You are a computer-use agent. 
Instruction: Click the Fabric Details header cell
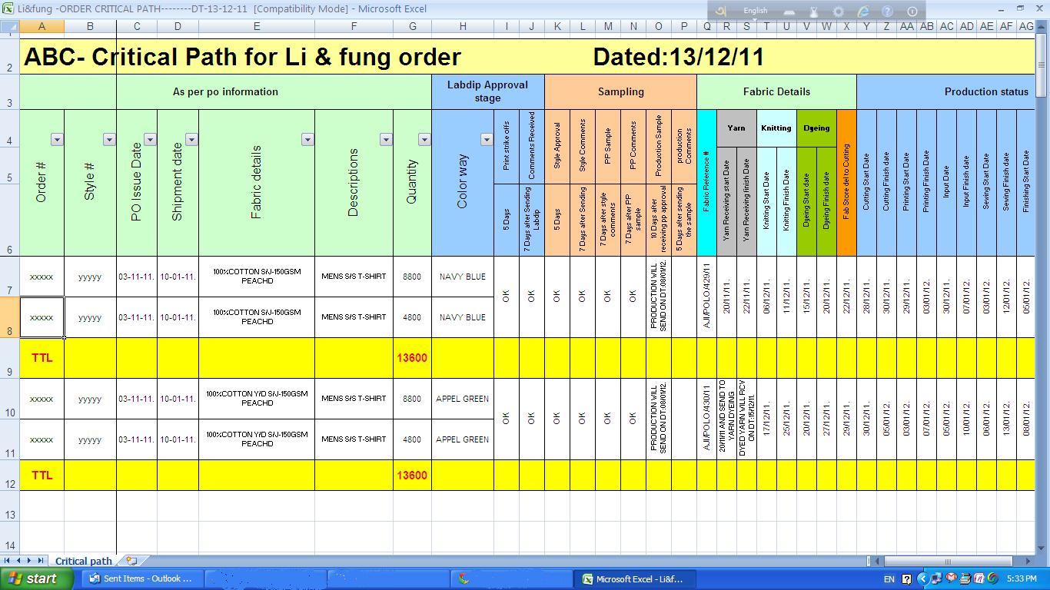[776, 91]
